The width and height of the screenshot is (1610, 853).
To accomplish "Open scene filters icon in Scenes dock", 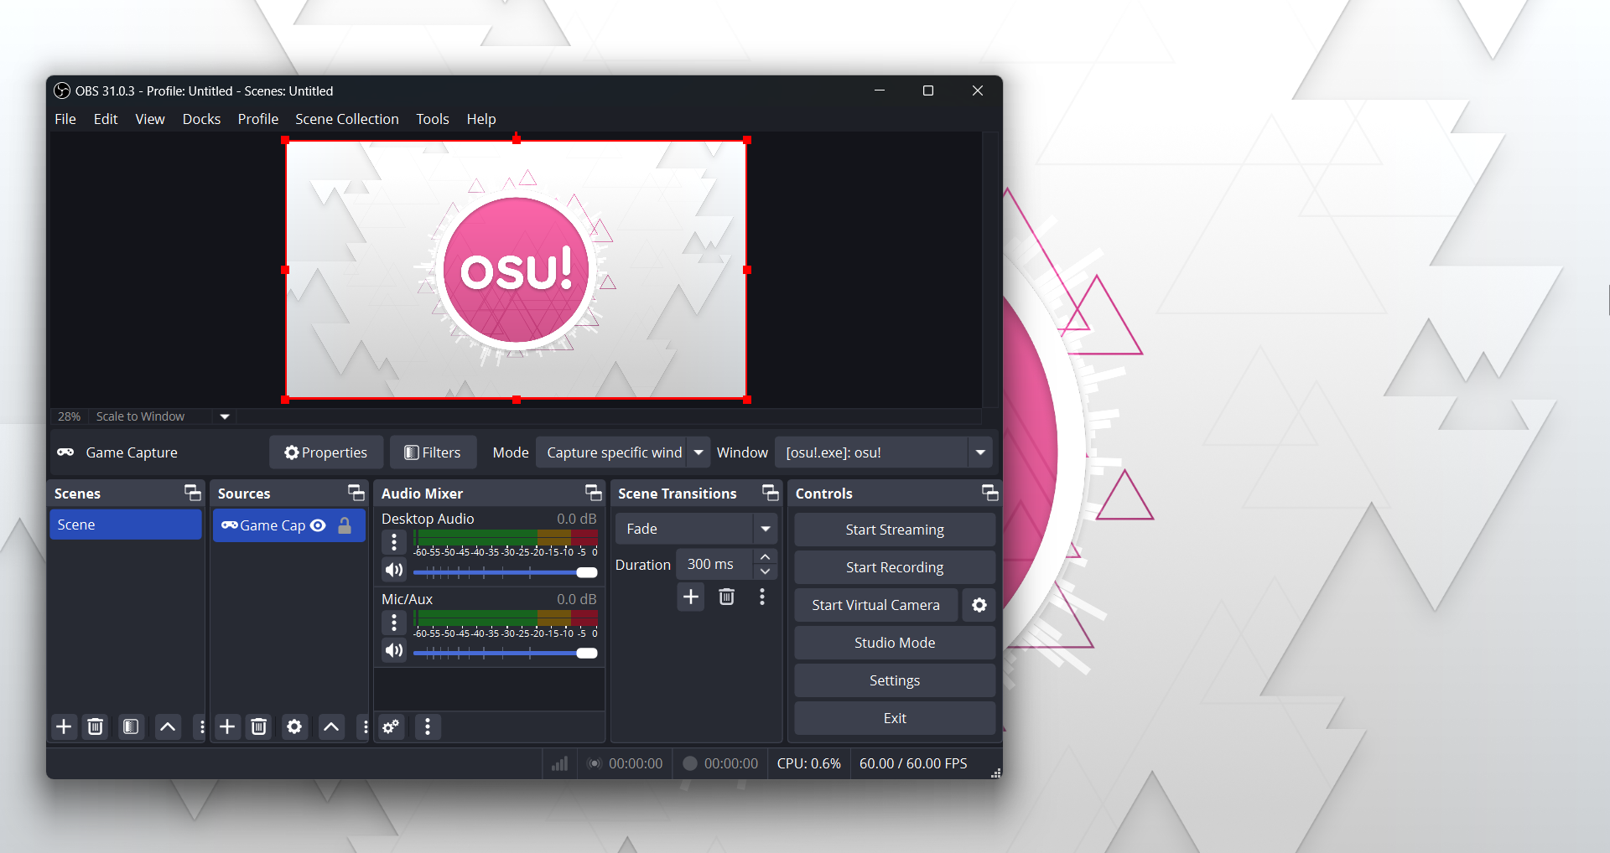I will pyautogui.click(x=131, y=726).
